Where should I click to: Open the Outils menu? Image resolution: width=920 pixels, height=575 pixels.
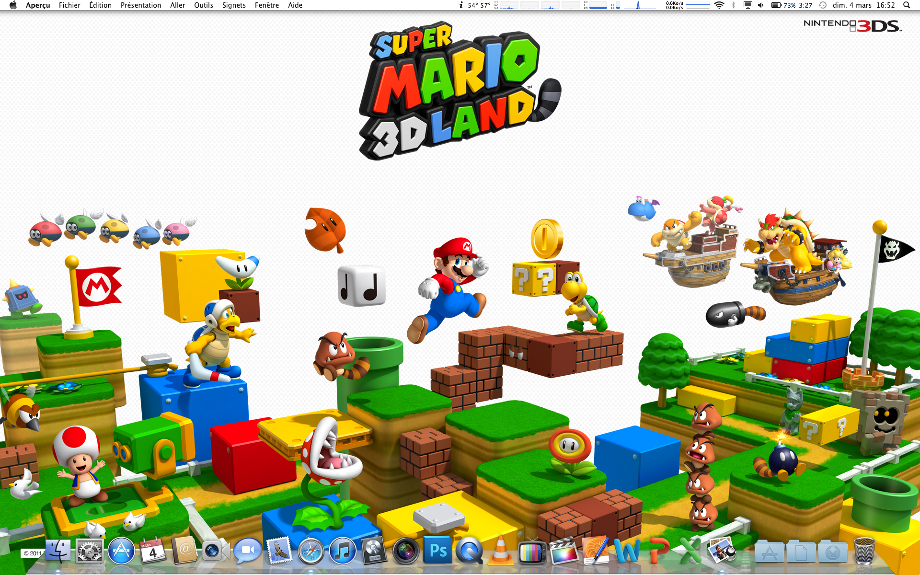pyautogui.click(x=204, y=5)
